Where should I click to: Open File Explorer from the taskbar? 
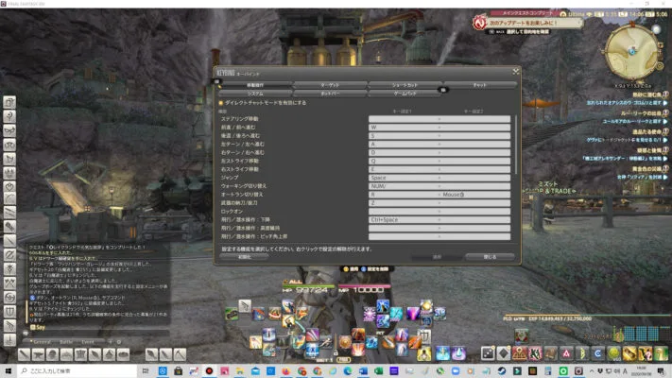click(240, 370)
